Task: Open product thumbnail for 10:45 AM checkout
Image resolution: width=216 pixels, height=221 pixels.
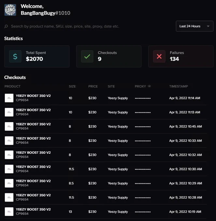Action: [9, 126]
